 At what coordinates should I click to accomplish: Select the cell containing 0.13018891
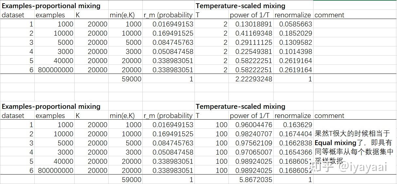[x=253, y=24]
